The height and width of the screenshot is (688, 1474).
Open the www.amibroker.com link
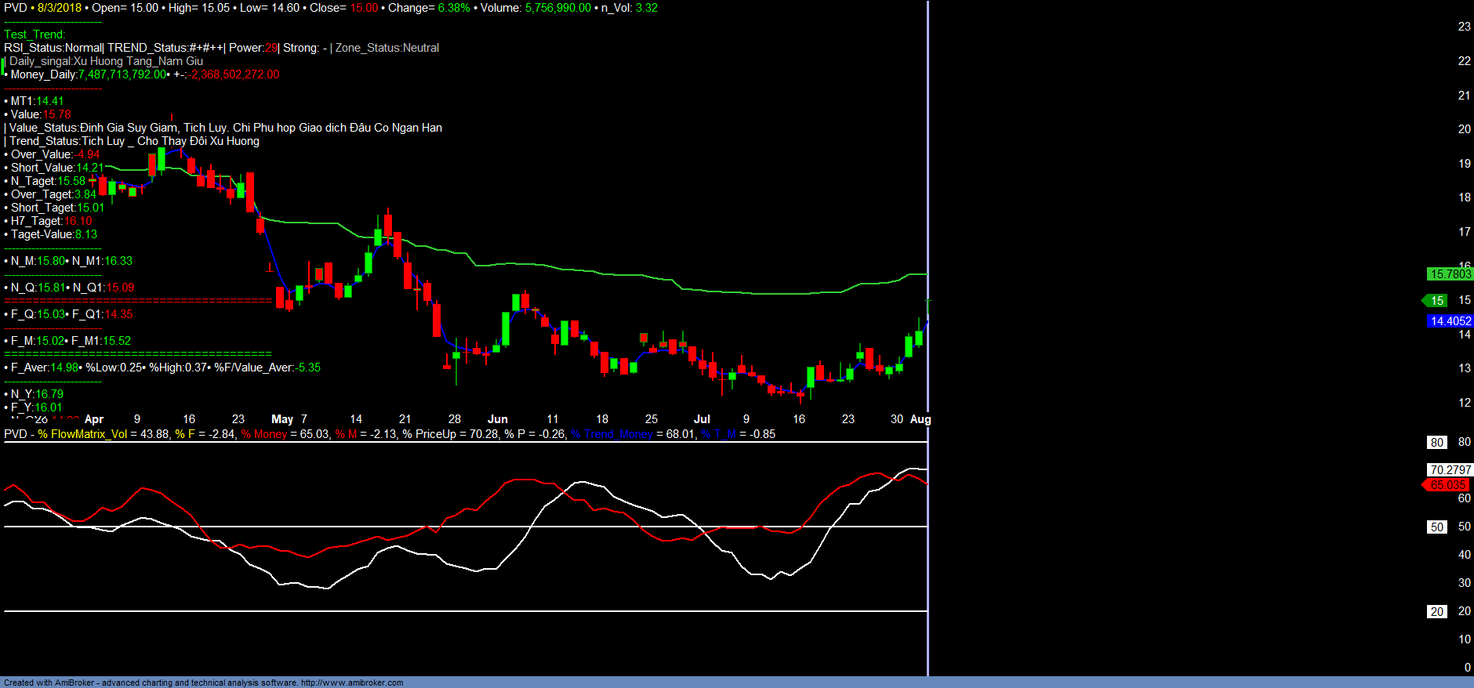[352, 683]
